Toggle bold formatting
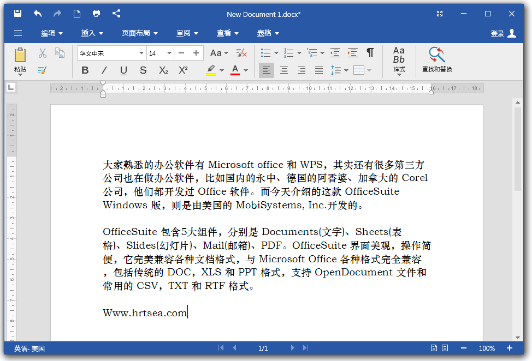The height and width of the screenshot is (361, 532). 85,70
